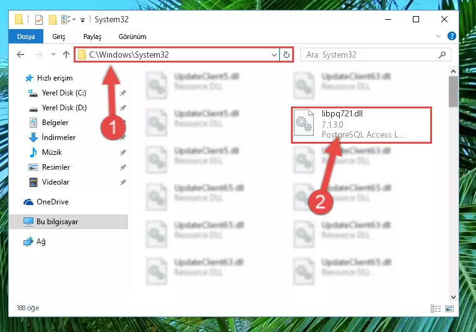Image resolution: width=476 pixels, height=332 pixels.
Task: Click the scrollbar up arrow
Action: [453, 71]
